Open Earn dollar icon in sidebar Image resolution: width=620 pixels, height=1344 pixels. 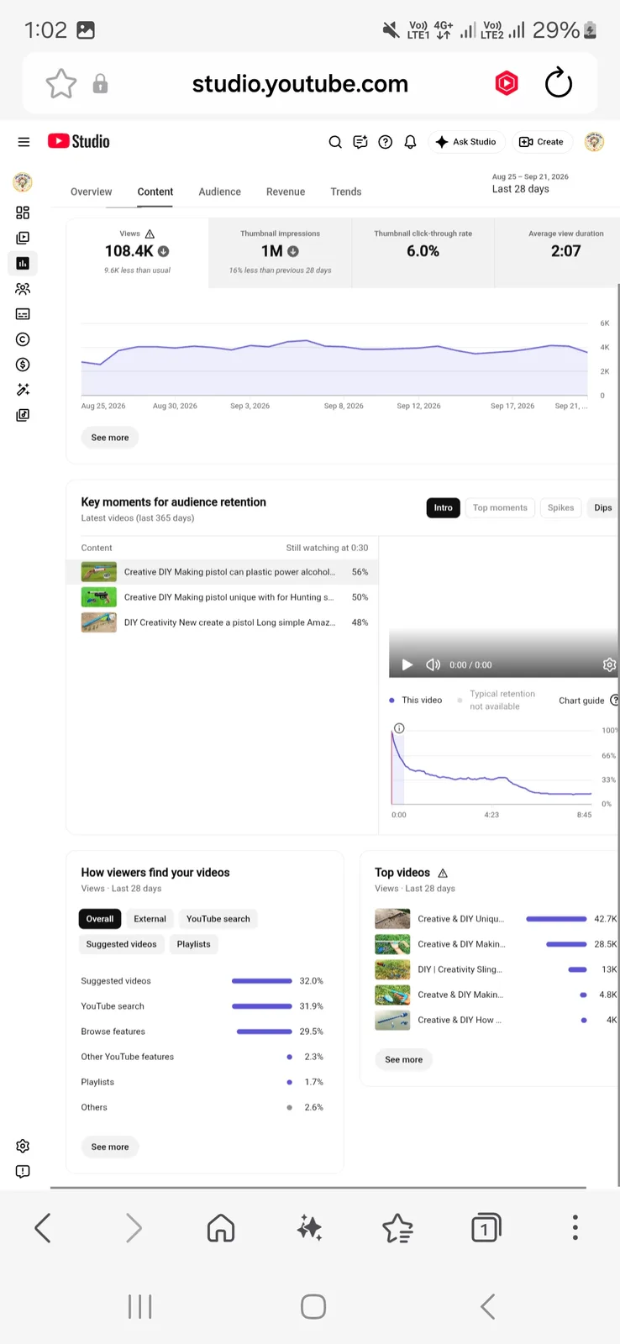click(23, 365)
